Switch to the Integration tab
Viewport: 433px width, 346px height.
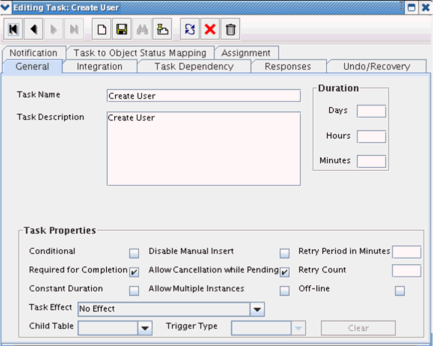(x=99, y=66)
